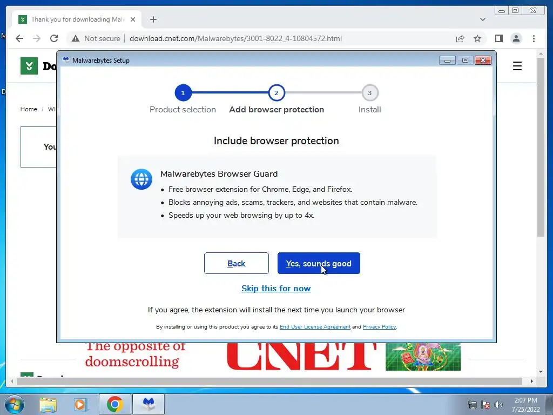Click Chrome's back arrow
This screenshot has width=553, height=415.
19,38
